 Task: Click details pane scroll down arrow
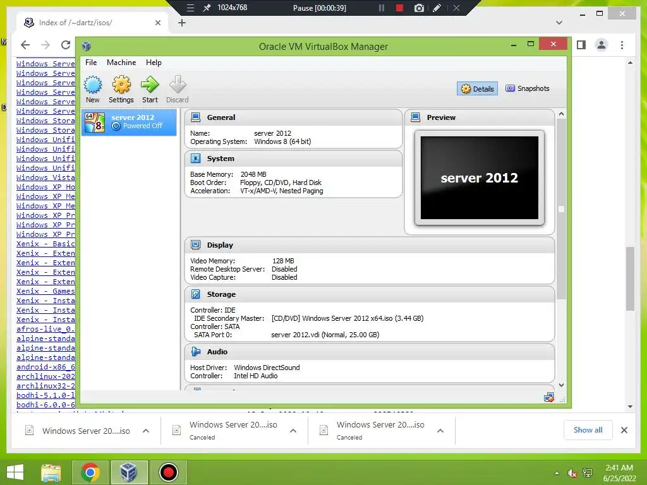pos(561,385)
